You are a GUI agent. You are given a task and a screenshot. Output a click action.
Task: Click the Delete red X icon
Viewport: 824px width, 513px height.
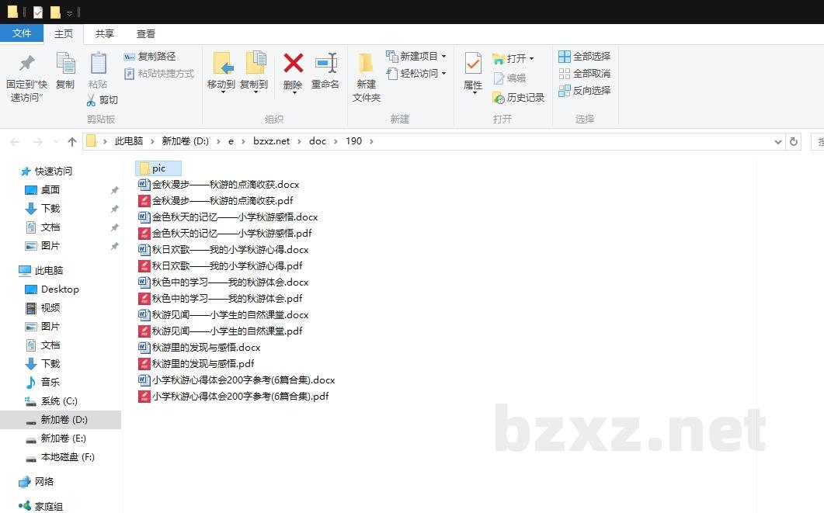point(293,64)
